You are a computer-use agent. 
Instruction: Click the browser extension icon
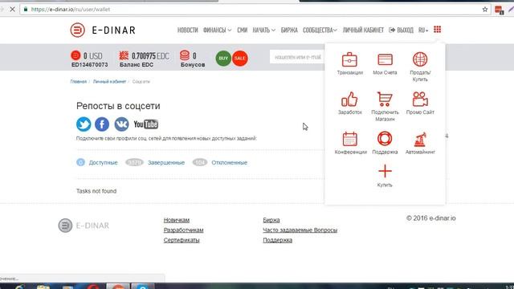click(500, 10)
